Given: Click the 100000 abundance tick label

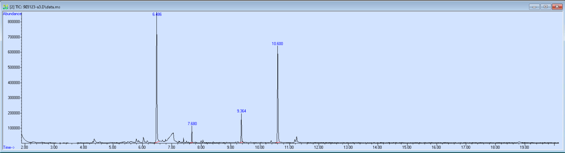Looking at the screenshot, I should pos(13,128).
